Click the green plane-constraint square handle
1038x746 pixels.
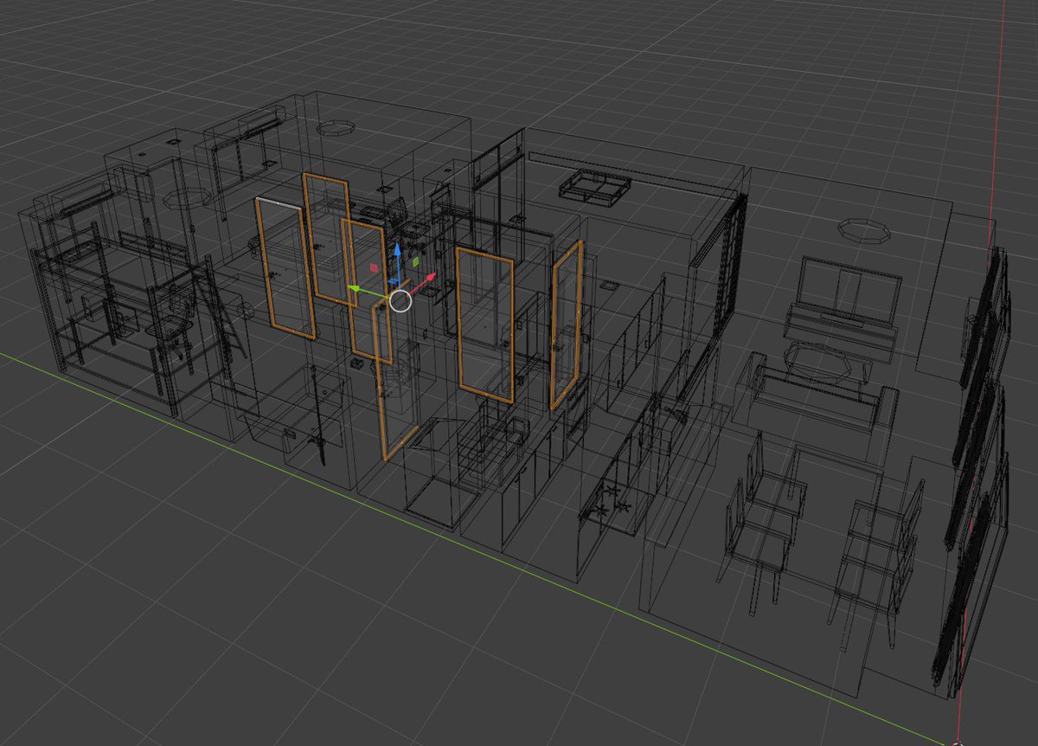416,260
